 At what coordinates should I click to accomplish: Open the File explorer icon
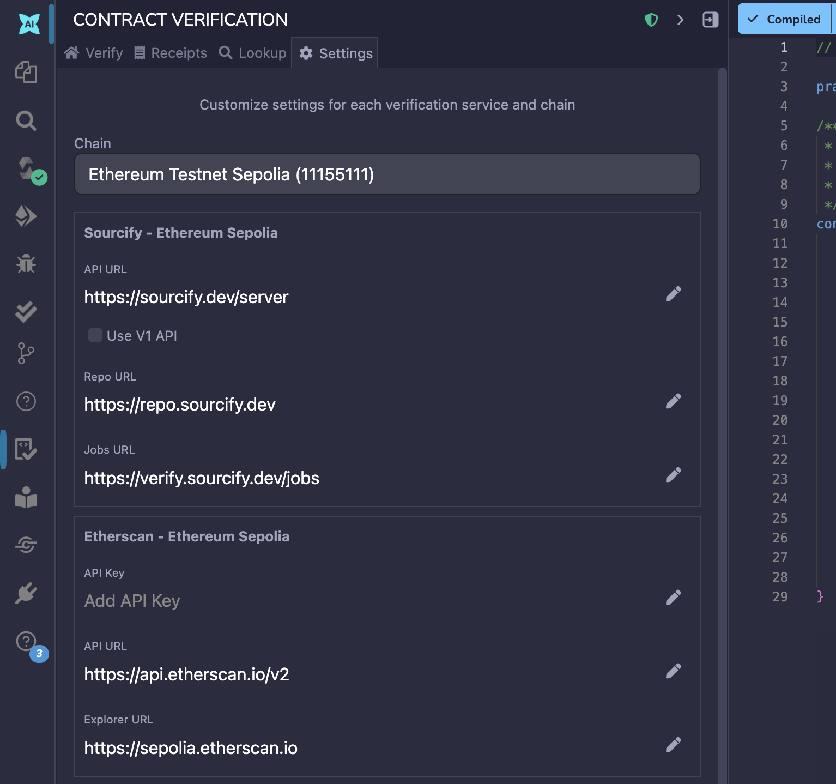[x=26, y=72]
